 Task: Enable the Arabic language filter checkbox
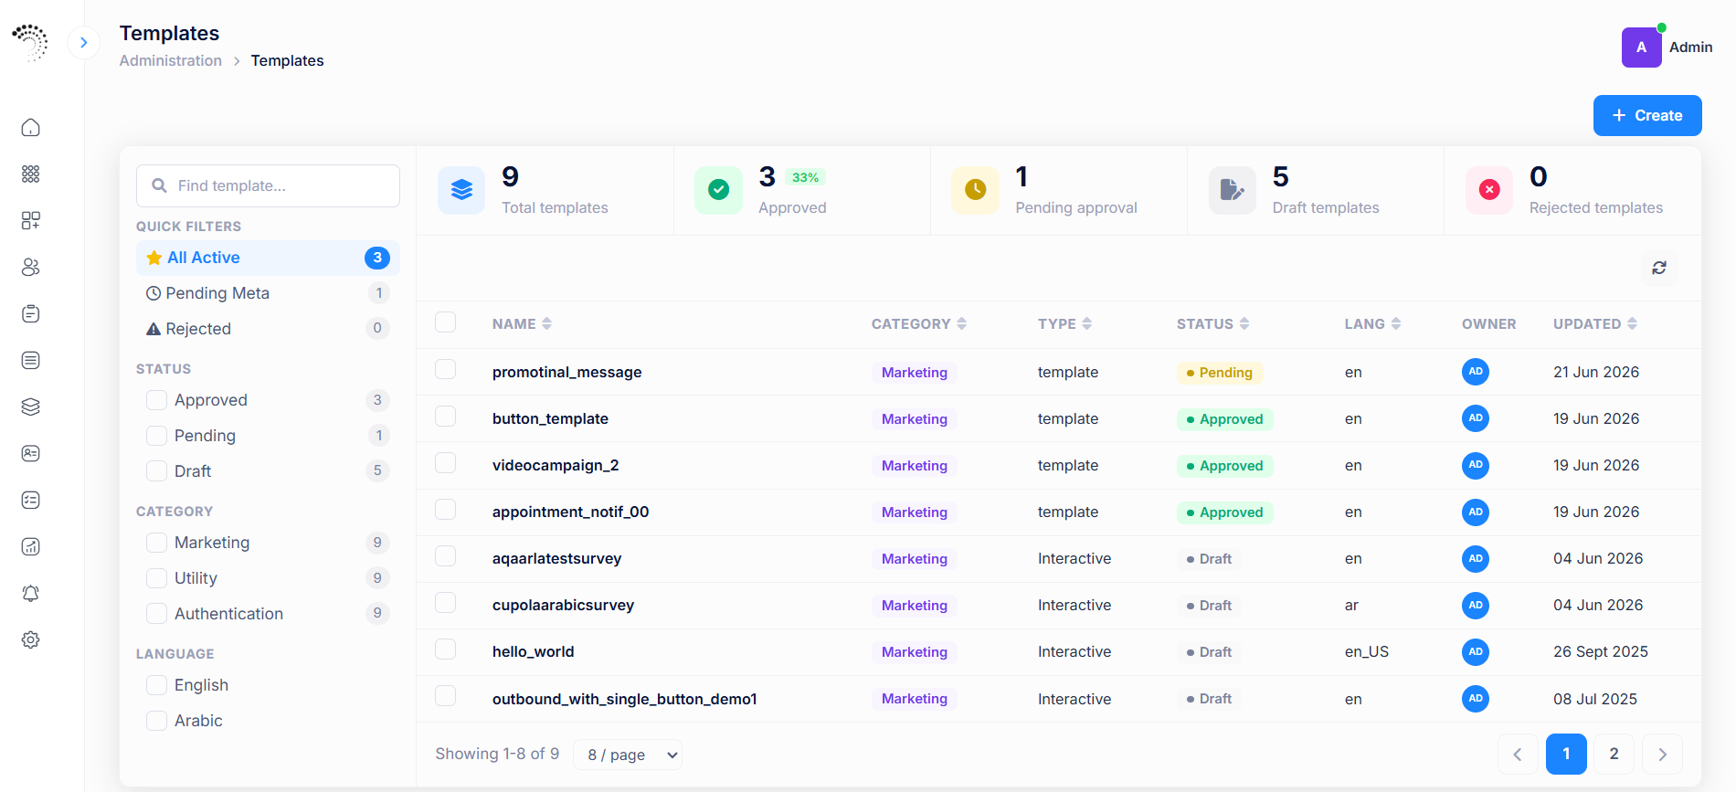[156, 721]
